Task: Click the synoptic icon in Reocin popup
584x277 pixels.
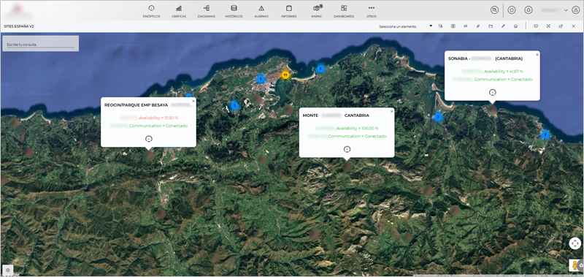Action: coord(149,139)
